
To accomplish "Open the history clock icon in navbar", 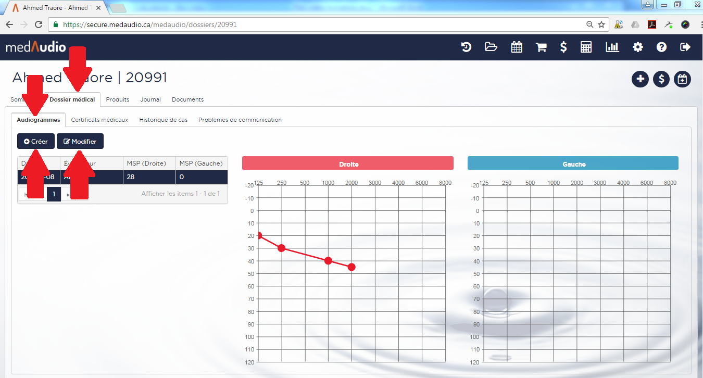I will click(x=466, y=47).
